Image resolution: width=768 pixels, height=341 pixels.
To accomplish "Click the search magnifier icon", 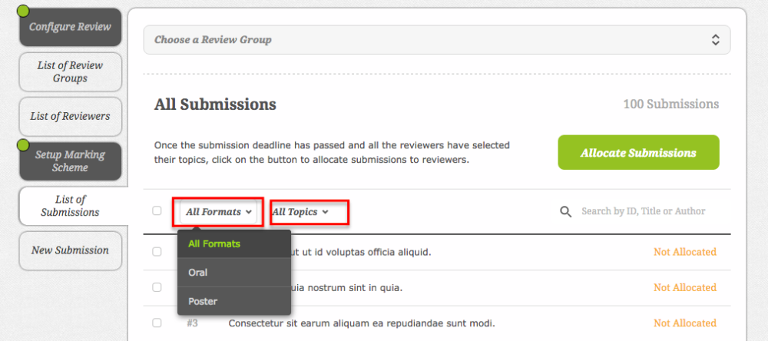I will pyautogui.click(x=566, y=212).
